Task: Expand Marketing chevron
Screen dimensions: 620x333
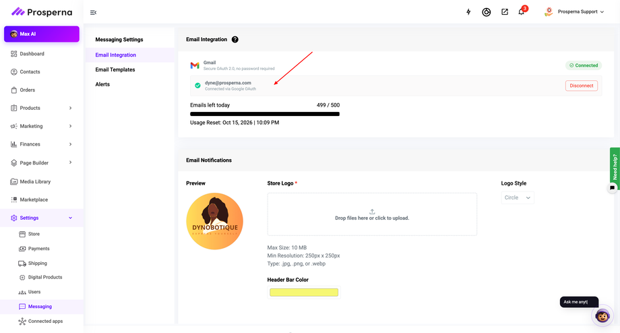Action: pos(70,126)
